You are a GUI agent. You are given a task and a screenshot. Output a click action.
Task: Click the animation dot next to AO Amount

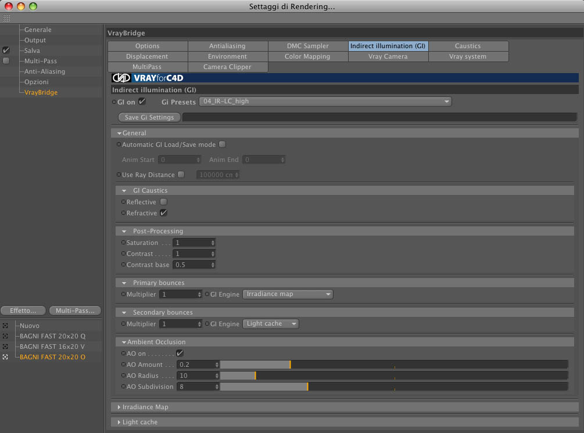123,364
